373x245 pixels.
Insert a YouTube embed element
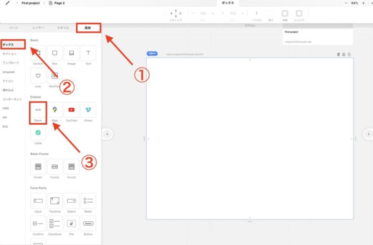pyautogui.click(x=71, y=110)
